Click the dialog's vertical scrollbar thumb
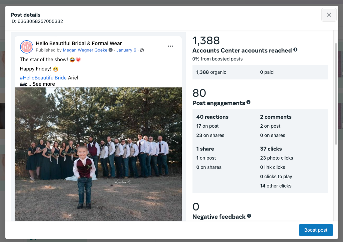This screenshot has height=242, width=343. coord(336,94)
